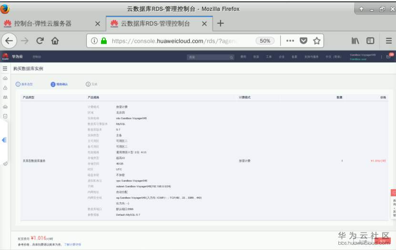The width and height of the screenshot is (396, 250).
Task: Open a new tab with the plus button
Action: (221, 23)
